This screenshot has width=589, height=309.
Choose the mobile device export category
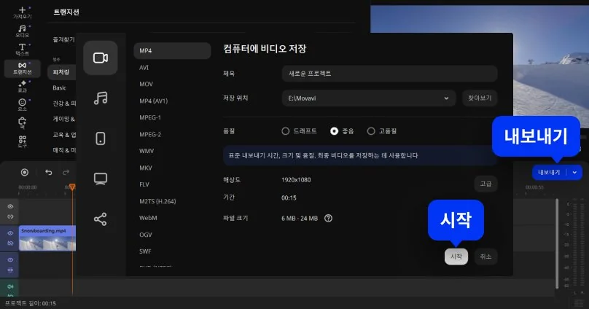click(101, 138)
